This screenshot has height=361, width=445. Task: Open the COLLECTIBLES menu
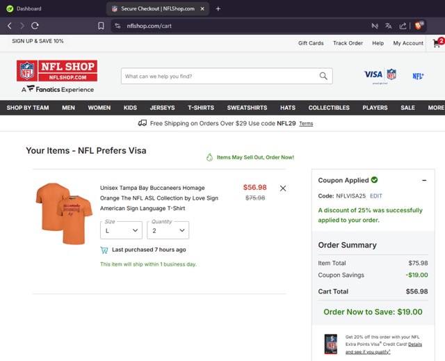[x=329, y=108]
